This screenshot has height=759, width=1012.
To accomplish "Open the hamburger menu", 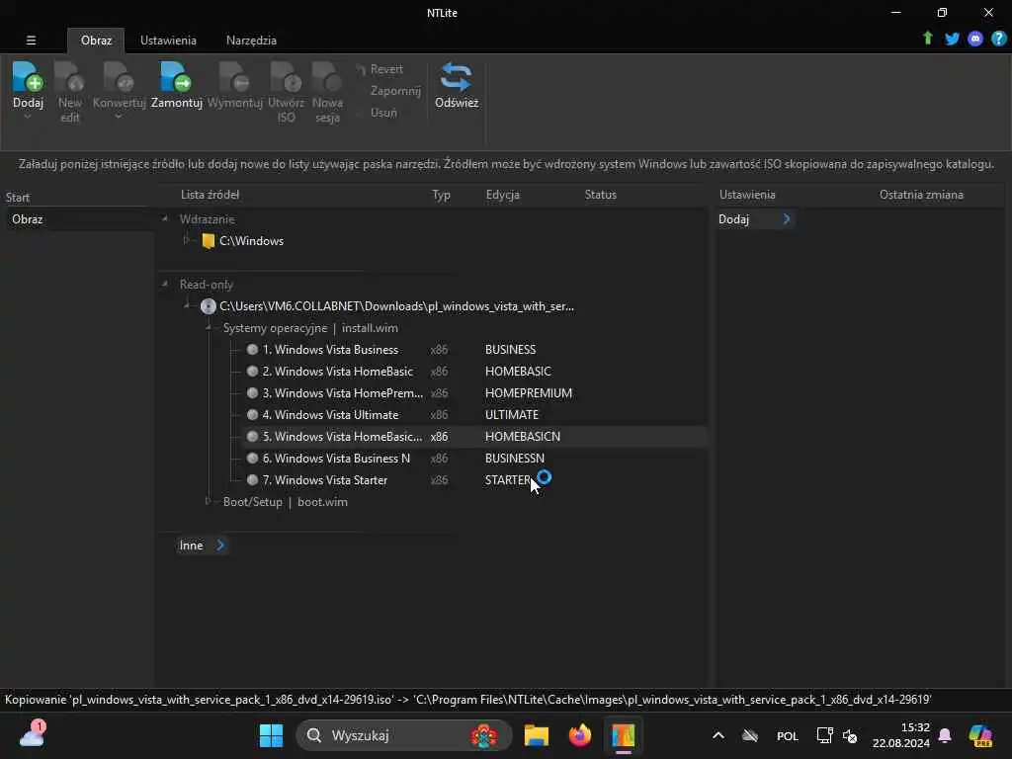I will click(31, 40).
